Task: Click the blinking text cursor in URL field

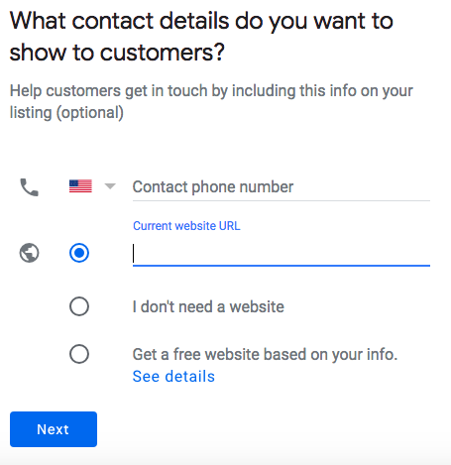Action: point(134,254)
